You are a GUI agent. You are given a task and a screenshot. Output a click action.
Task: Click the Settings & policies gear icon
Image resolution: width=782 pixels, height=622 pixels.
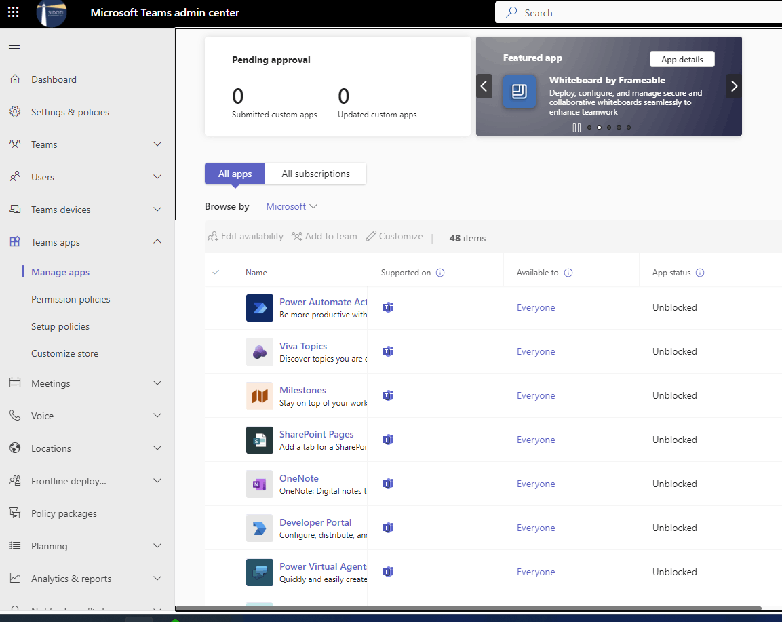click(15, 112)
